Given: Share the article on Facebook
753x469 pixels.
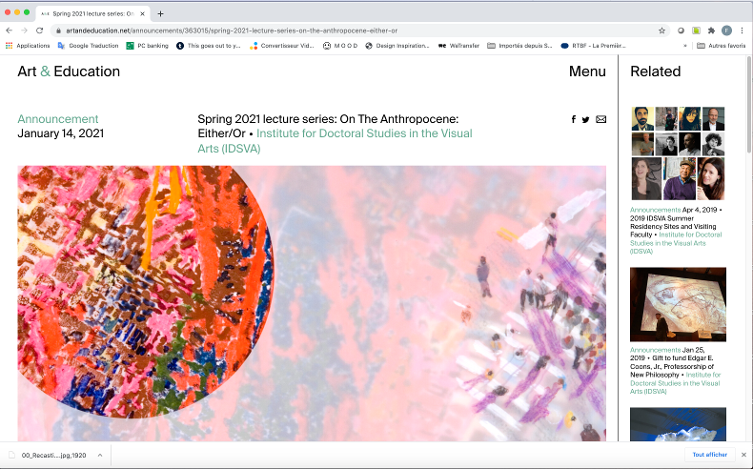Looking at the screenshot, I should pos(574,120).
